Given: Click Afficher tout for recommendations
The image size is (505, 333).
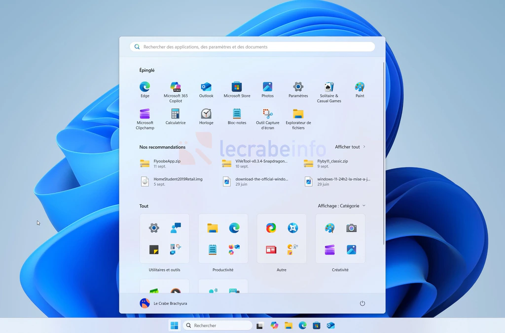Looking at the screenshot, I should pyautogui.click(x=350, y=147).
